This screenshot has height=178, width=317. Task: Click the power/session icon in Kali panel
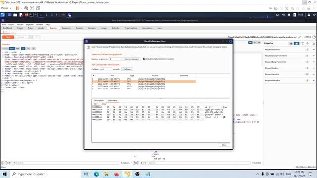[x=314, y=15]
